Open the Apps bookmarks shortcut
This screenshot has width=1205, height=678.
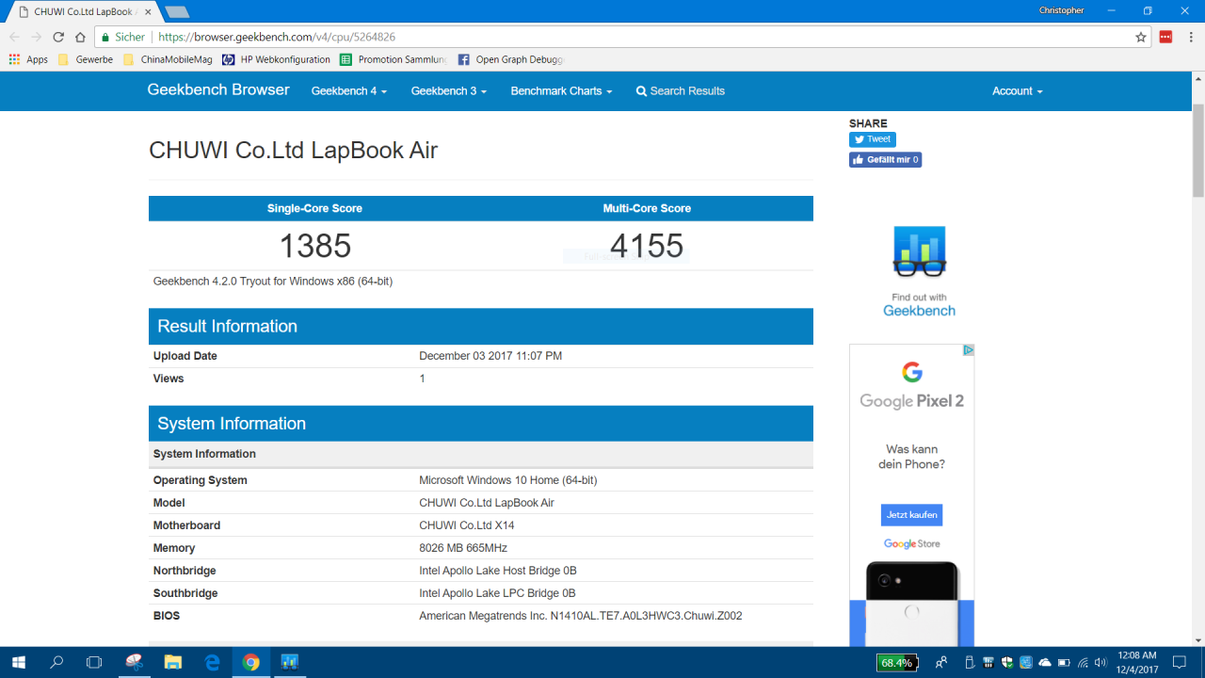point(28,59)
